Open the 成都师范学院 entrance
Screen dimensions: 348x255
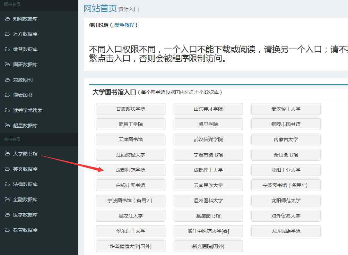[131, 170]
